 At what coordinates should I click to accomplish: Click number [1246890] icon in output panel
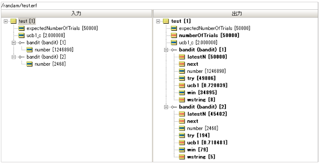(x=182, y=71)
